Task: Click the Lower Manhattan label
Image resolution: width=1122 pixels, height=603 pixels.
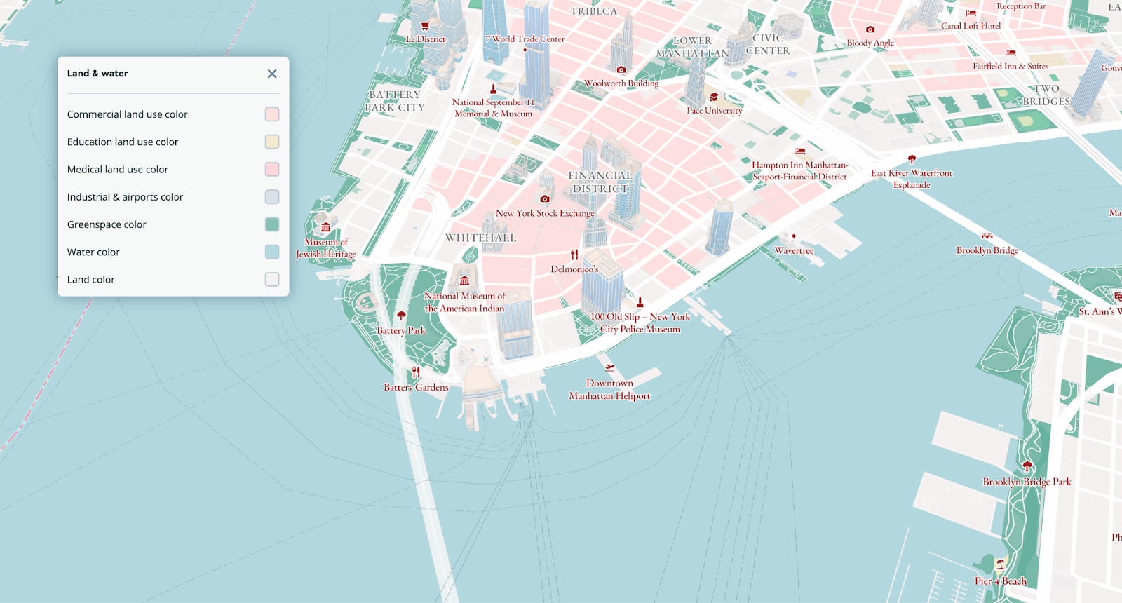Action: [692, 47]
